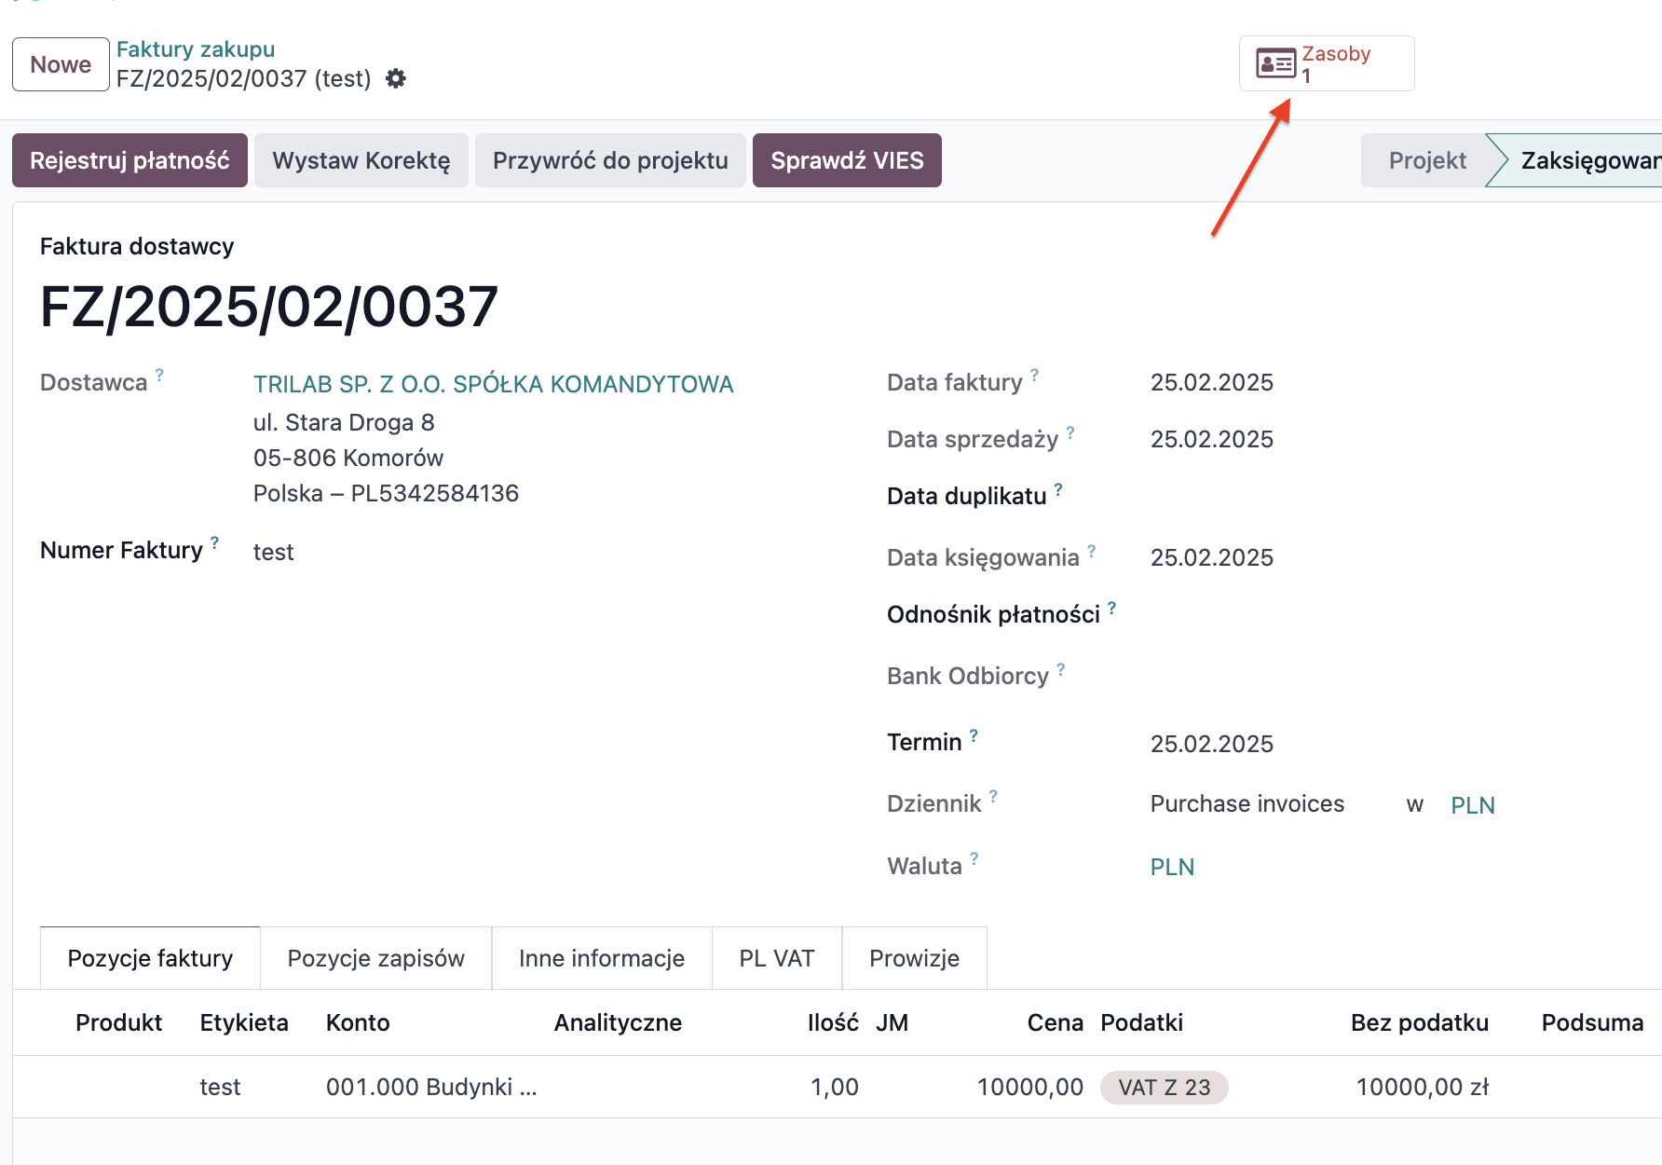Image resolution: width=1662 pixels, height=1165 pixels.
Task: Show help tooltip next to Odnośnik płatności
Action: coord(1111,607)
